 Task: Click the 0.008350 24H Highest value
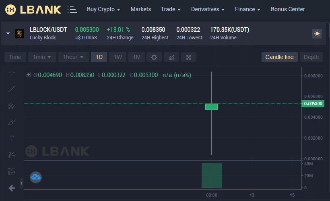153,30
